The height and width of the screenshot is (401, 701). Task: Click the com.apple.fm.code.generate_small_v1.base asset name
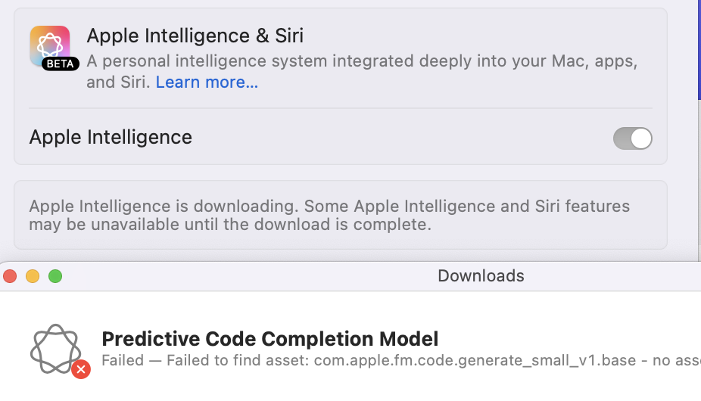tap(475, 361)
